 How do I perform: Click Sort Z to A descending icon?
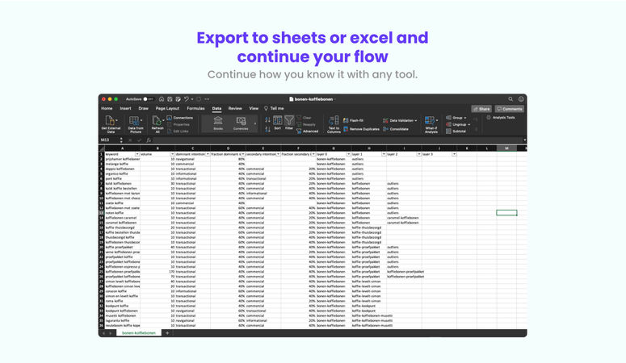267,129
